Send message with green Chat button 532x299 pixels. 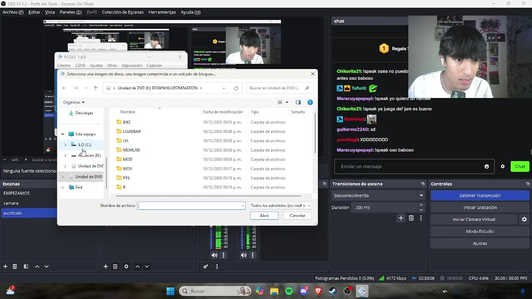point(520,167)
